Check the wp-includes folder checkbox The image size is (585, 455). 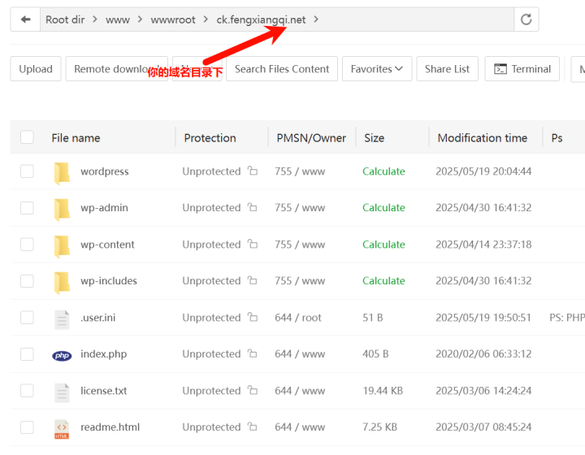pos(27,280)
